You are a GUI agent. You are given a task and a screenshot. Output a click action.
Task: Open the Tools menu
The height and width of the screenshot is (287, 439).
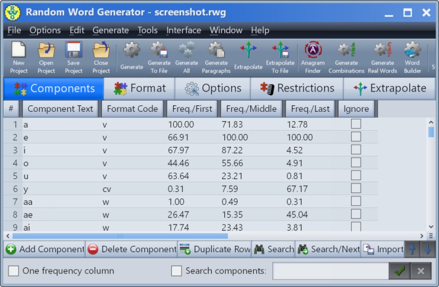[x=147, y=30]
